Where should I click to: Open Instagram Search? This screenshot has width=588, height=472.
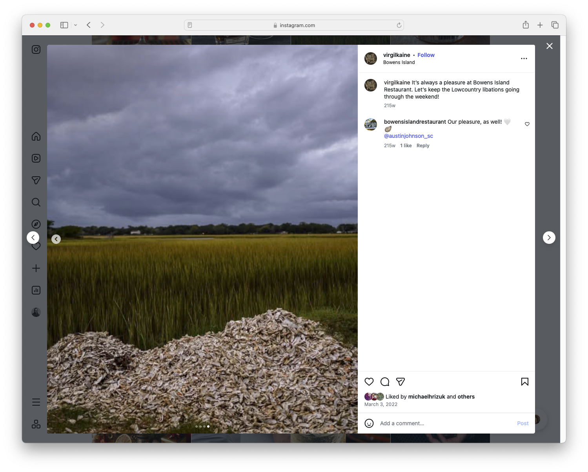pos(36,202)
